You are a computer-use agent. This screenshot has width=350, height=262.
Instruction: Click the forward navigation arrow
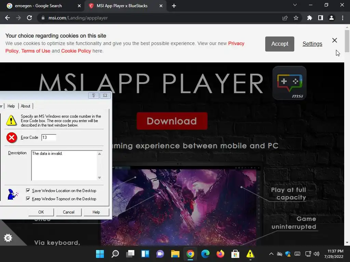18,18
